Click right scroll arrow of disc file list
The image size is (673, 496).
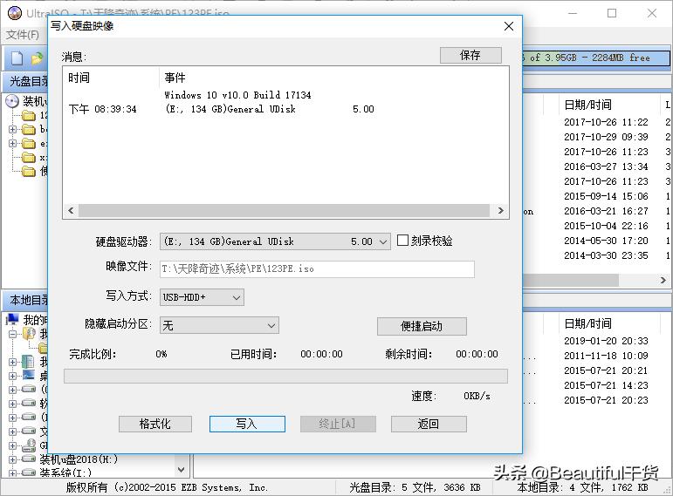[663, 280]
